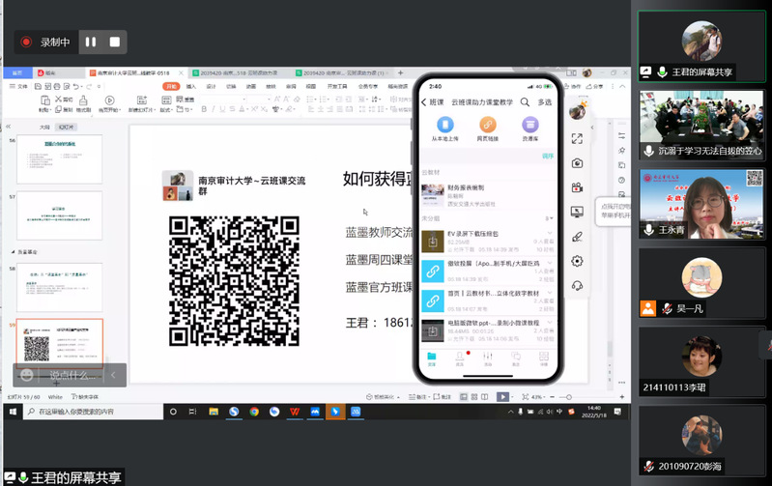The width and height of the screenshot is (772, 486).
Task: Tap 多选 multi-select in phone app
Action: point(545,102)
